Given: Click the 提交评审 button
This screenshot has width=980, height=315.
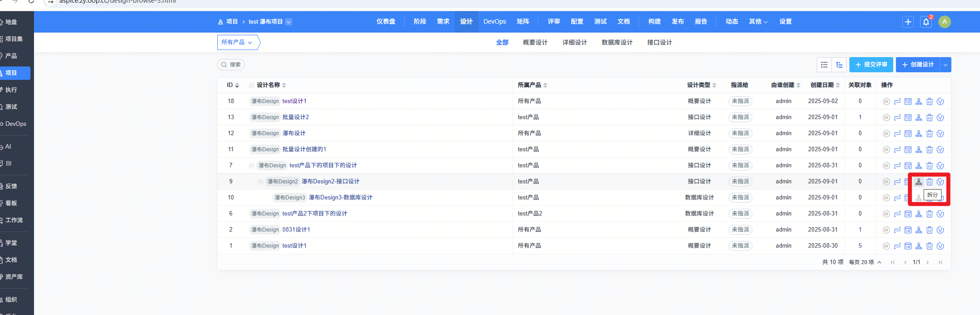Looking at the screenshot, I should (870, 65).
